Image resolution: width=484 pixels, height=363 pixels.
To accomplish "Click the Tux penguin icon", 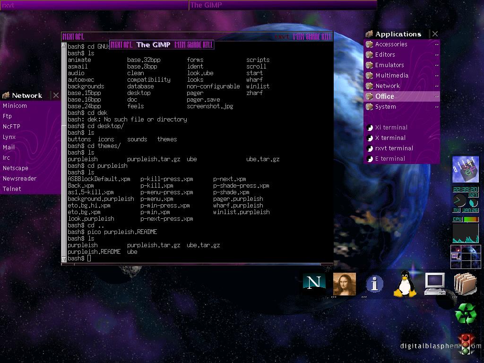I will pos(405,284).
